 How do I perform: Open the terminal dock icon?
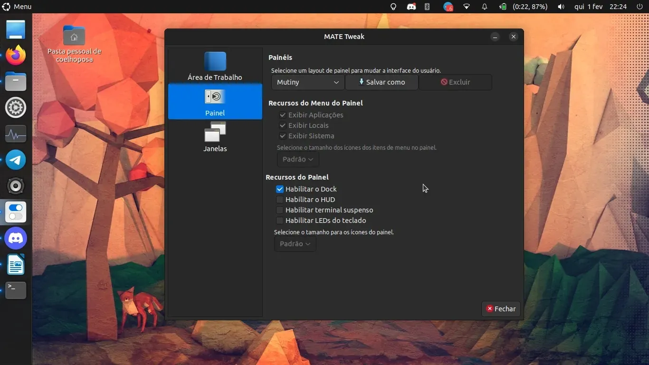click(x=16, y=290)
